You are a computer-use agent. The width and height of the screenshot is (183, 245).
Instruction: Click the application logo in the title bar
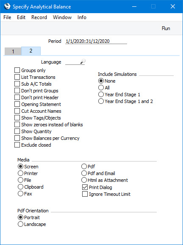point(7,6)
